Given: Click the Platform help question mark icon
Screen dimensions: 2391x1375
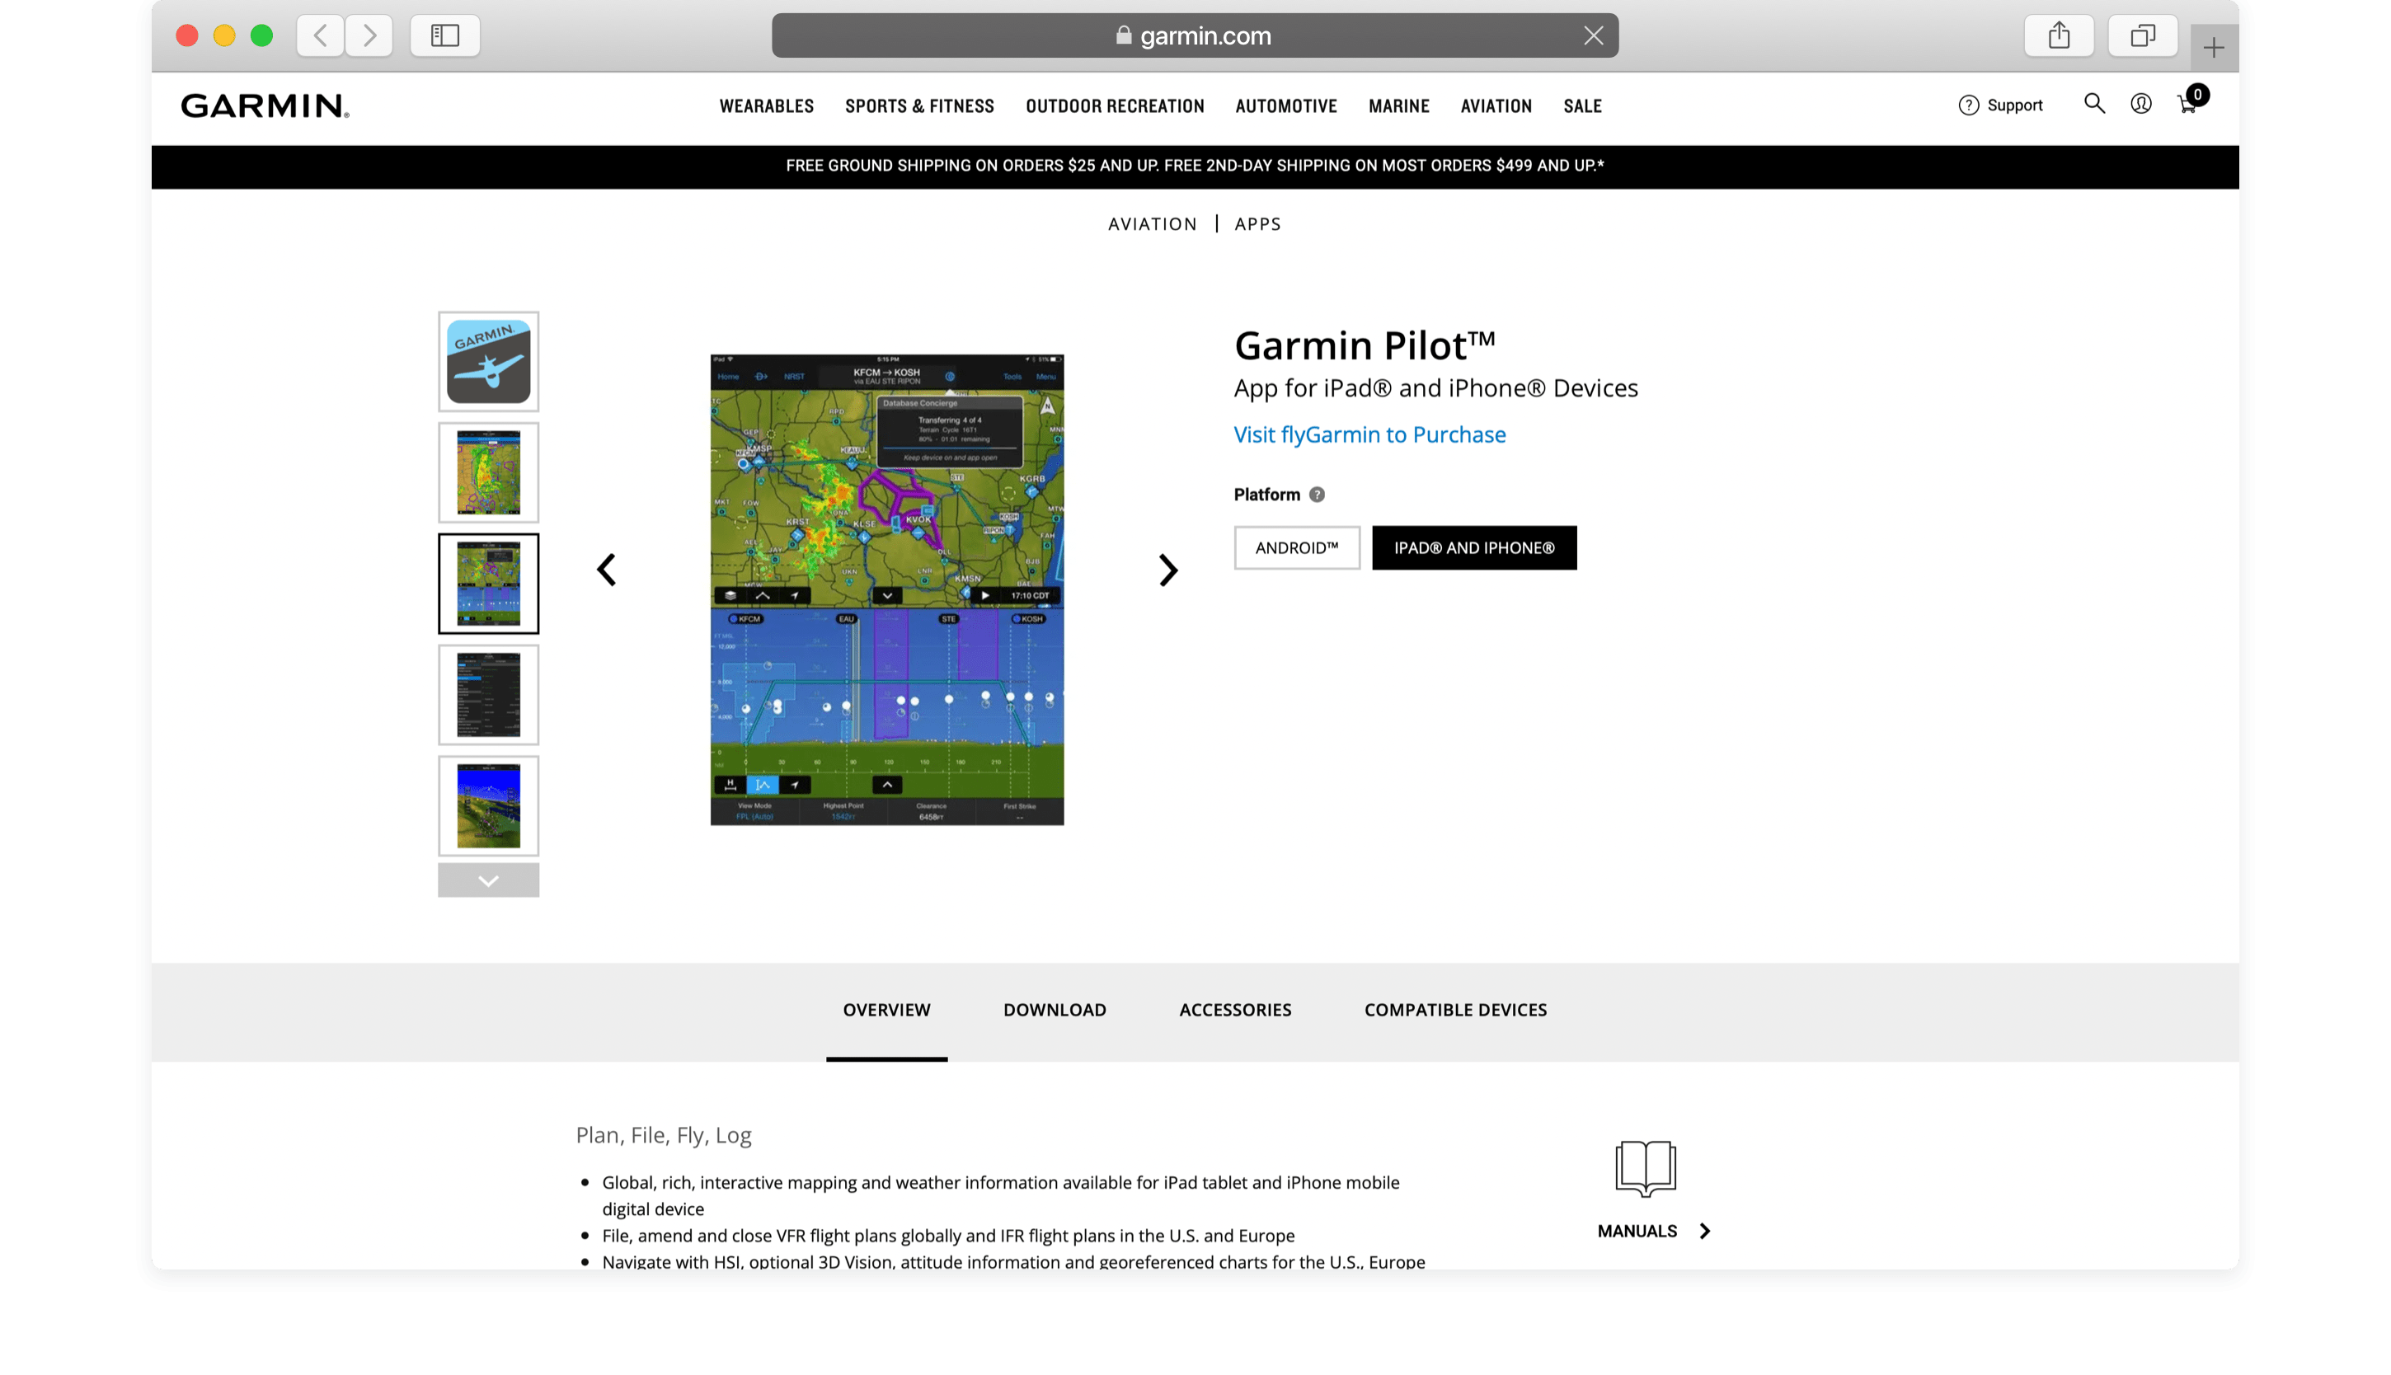Looking at the screenshot, I should pos(1317,494).
